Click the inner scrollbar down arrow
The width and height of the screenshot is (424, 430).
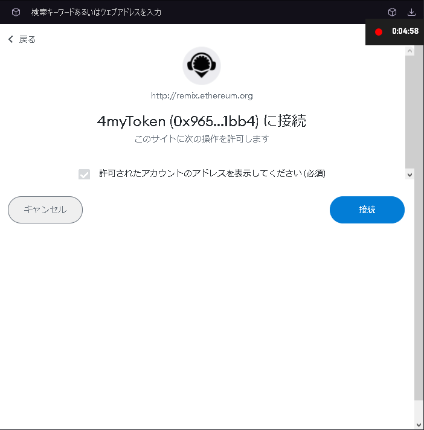[410, 175]
